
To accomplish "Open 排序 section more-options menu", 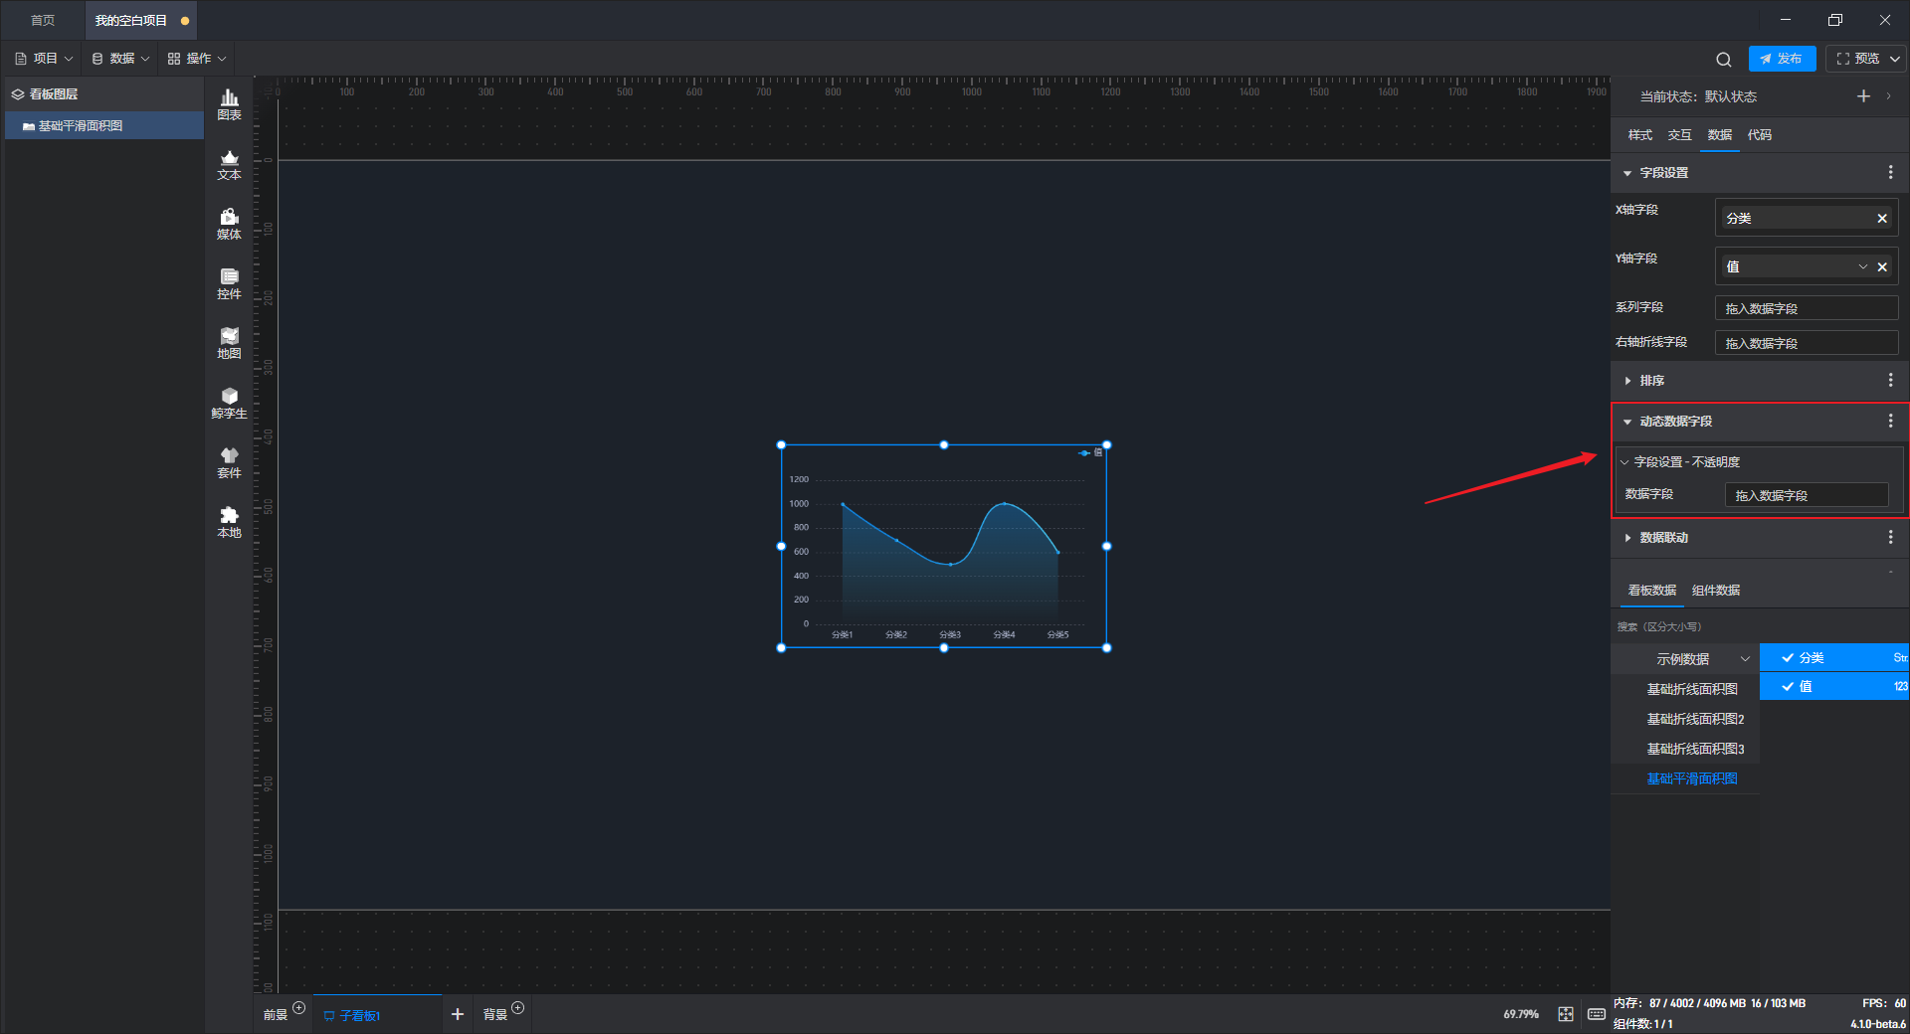I will tap(1891, 381).
